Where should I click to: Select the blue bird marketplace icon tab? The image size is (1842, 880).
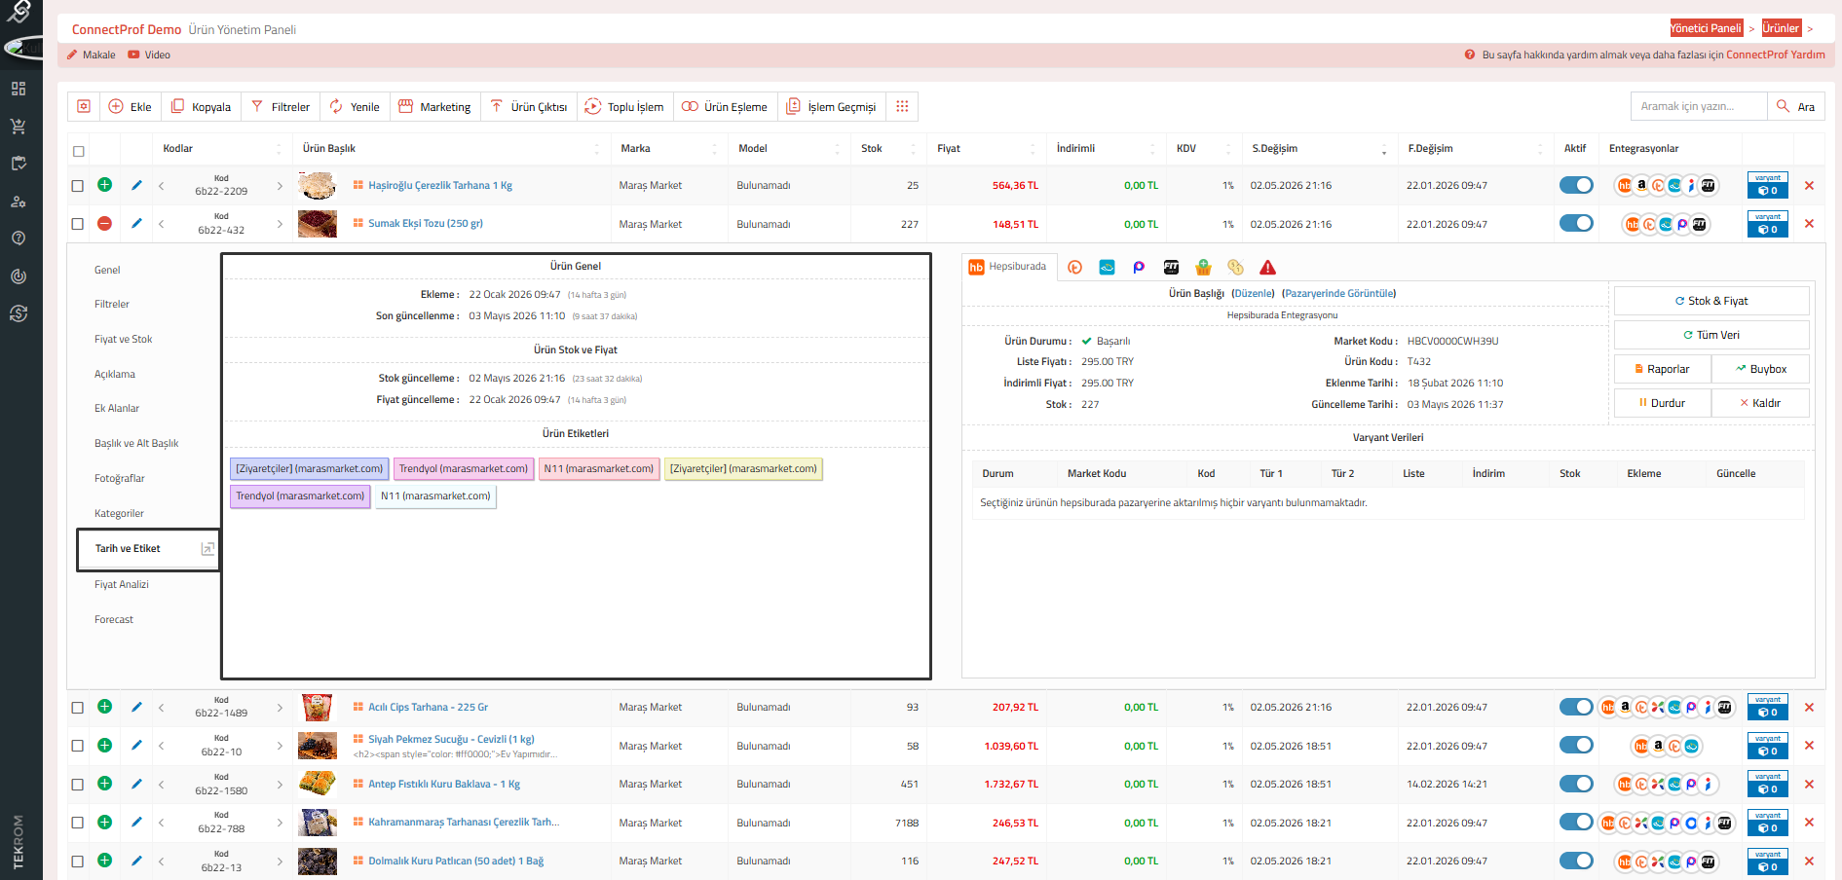click(x=1108, y=268)
